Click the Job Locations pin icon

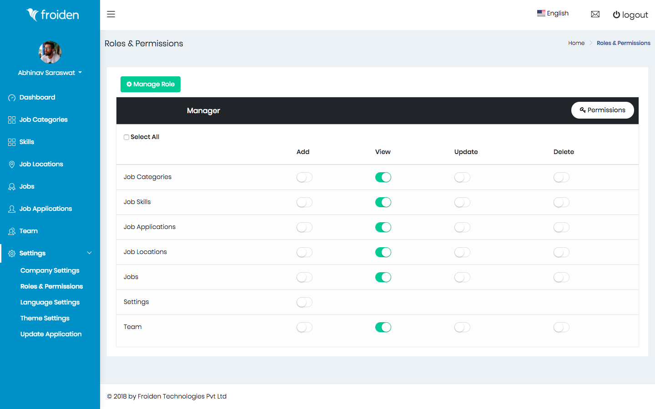(x=12, y=165)
